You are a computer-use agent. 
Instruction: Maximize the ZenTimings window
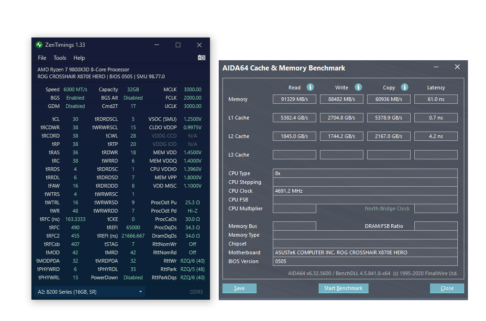[x=178, y=45]
